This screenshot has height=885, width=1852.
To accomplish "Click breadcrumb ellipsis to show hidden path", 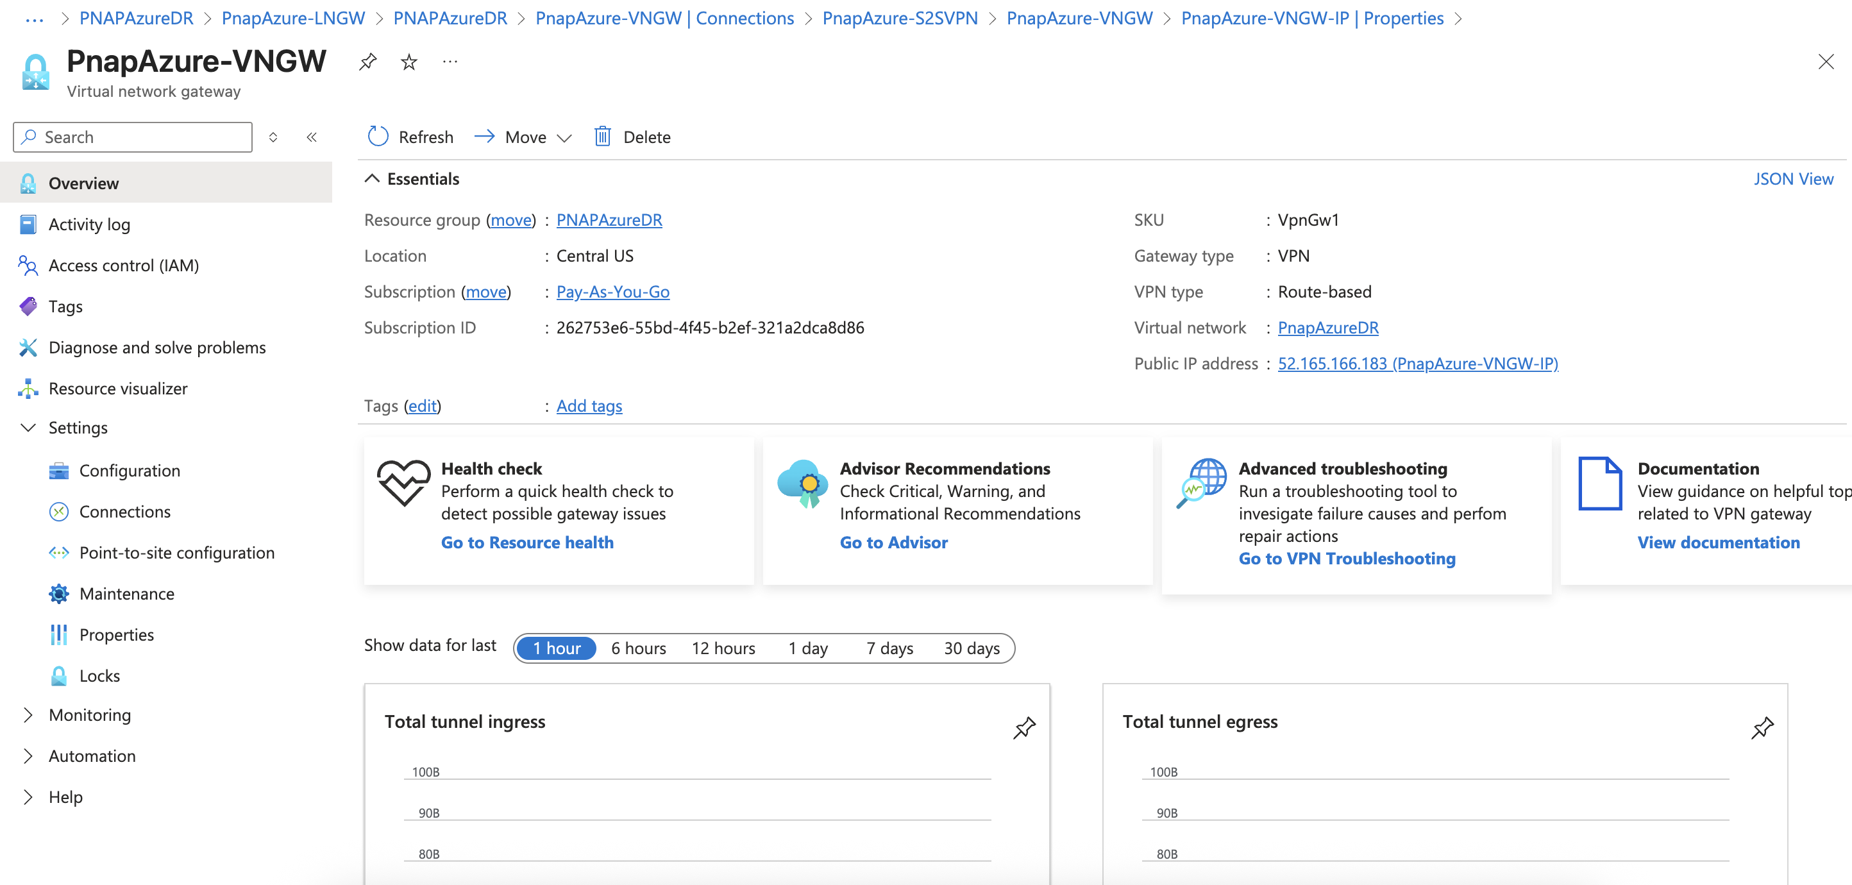I will (x=35, y=19).
